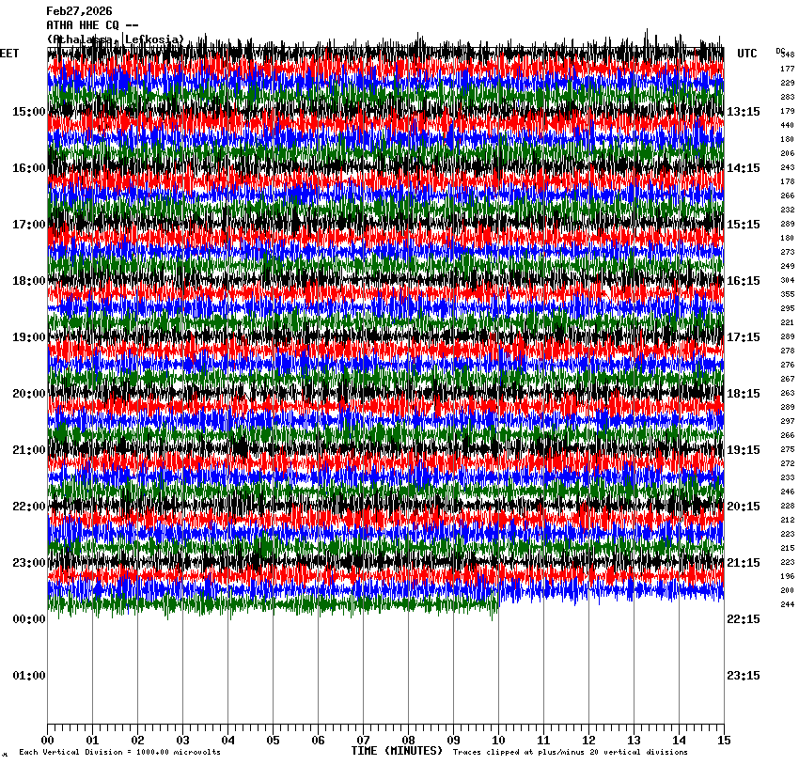Click minute 05 on the time axis
Screen dimensions: 799x765
click(x=273, y=741)
